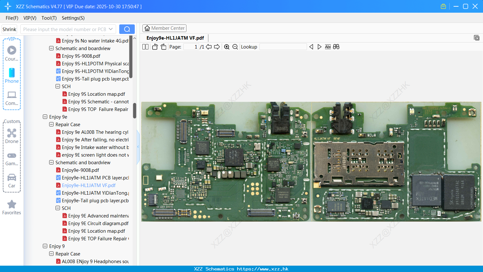Viewport: 483px width, 272px height.
Task: Rotate the page counterclockwise
Action: pos(155,47)
